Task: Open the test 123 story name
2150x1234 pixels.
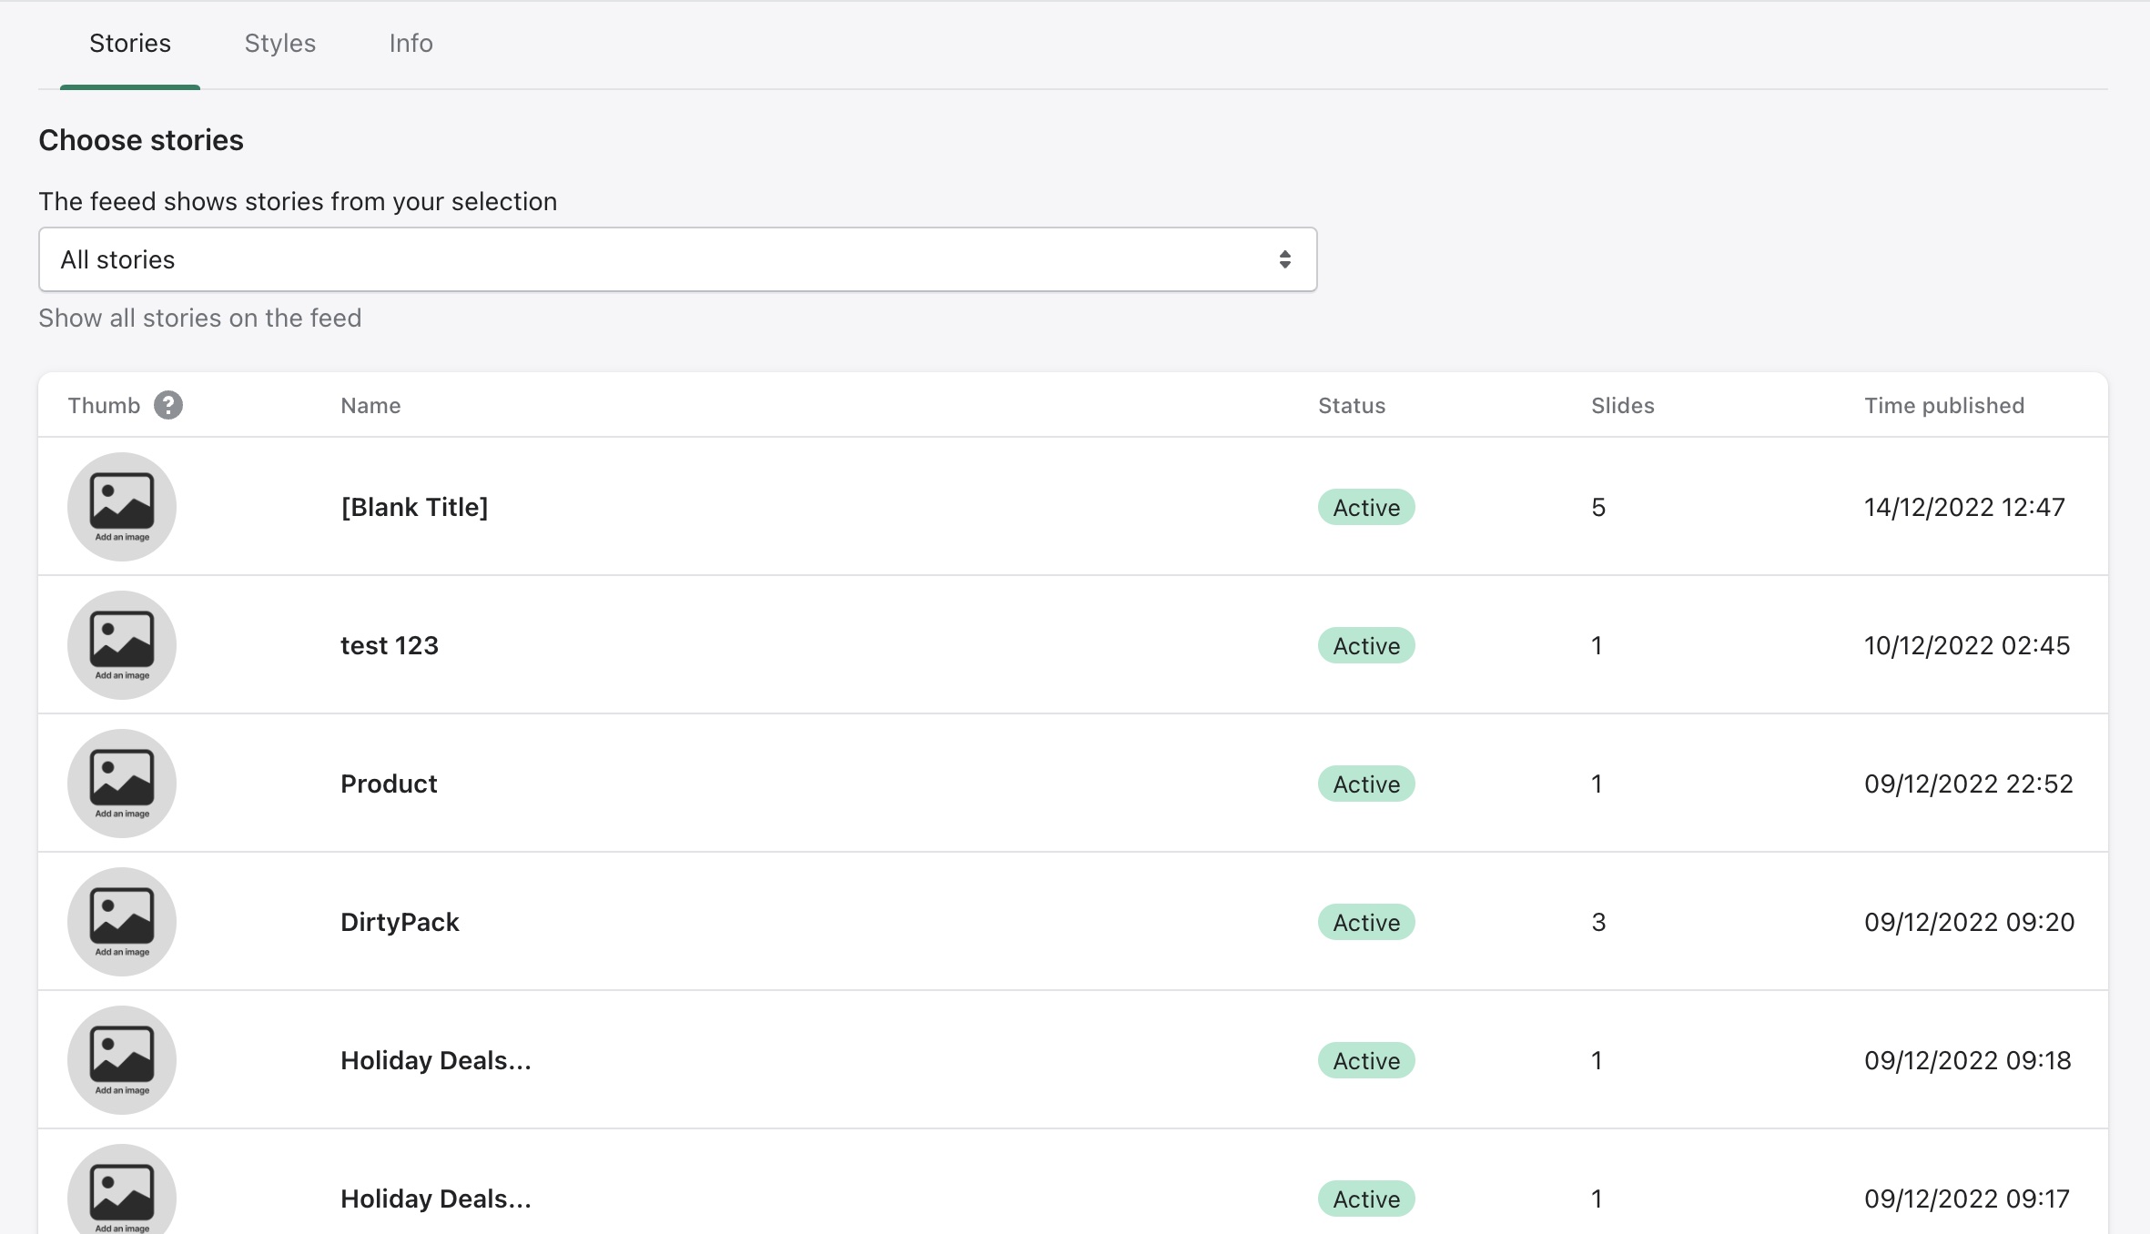Action: pos(390,645)
